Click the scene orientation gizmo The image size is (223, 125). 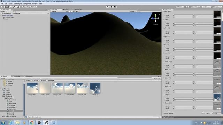155,18
